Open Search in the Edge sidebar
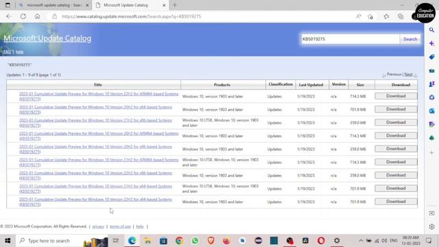Viewport: 439px width, 247px height. [431, 30]
